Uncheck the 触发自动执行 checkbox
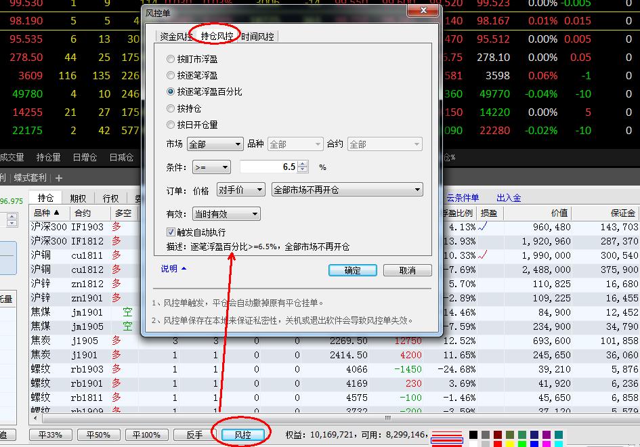Screen dimensions: 640x447 point(171,232)
